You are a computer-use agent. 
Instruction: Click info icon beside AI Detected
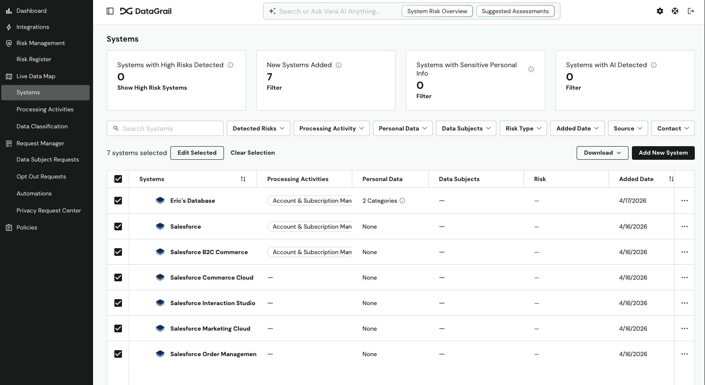click(x=654, y=65)
